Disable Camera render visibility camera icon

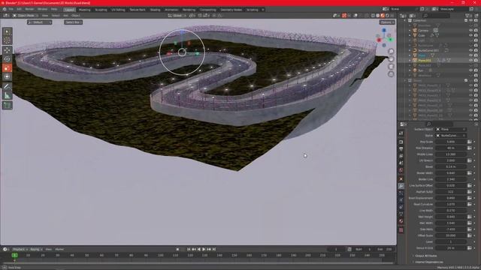coord(476,30)
